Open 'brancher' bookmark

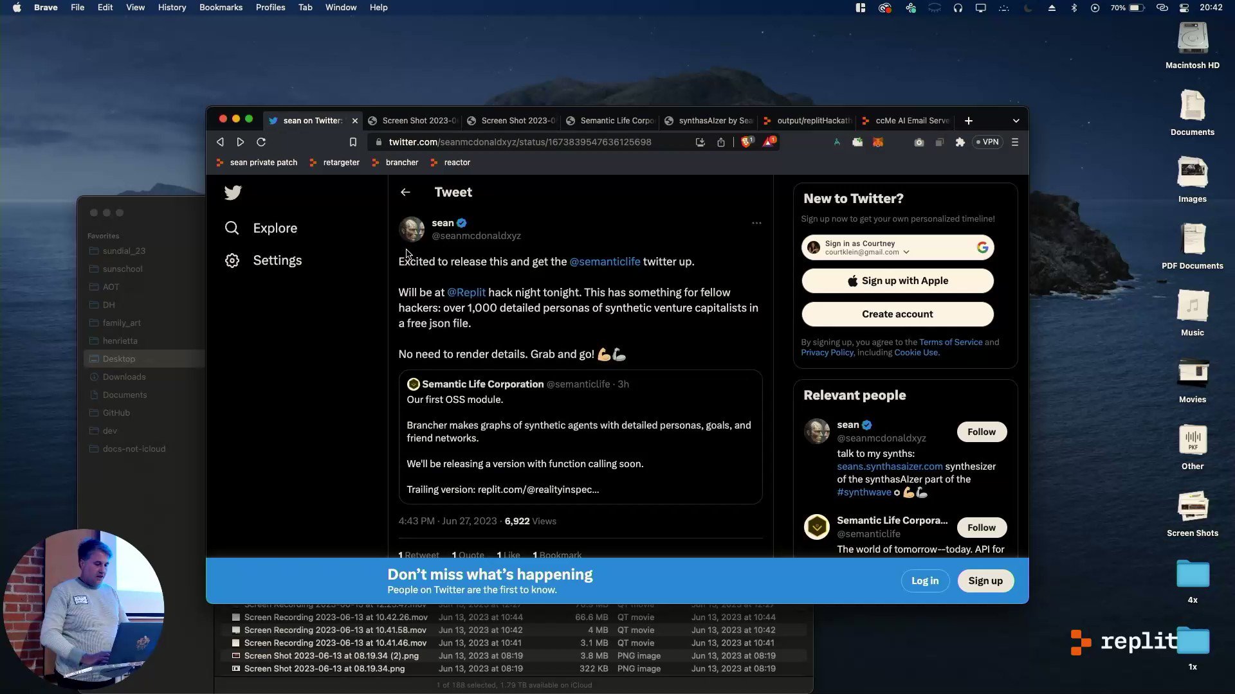coord(395,163)
